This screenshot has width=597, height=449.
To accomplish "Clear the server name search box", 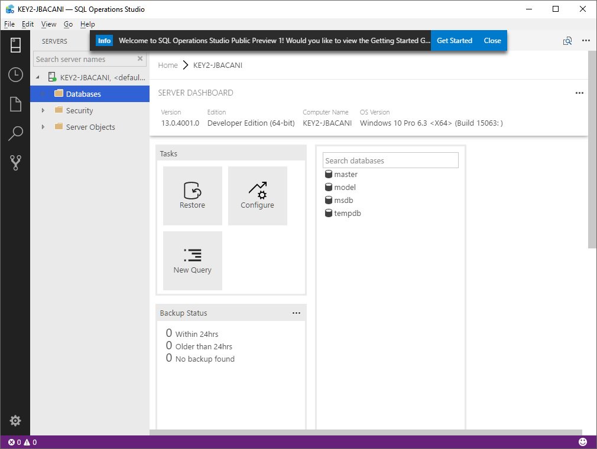I will pyautogui.click(x=139, y=58).
